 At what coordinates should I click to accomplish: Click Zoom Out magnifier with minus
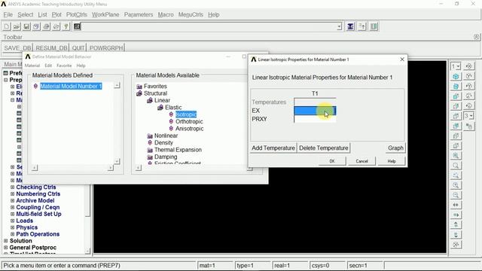coord(456,195)
